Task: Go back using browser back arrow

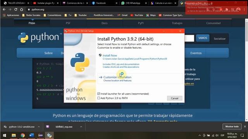Action: tap(4, 9)
